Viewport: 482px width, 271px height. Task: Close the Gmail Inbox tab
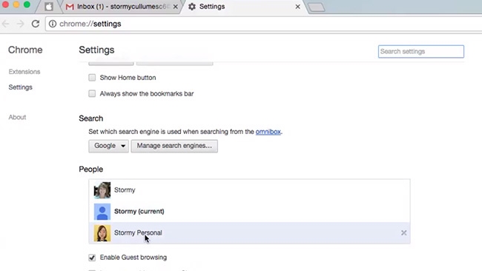click(x=175, y=7)
